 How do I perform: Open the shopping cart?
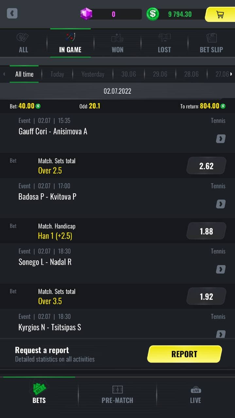click(x=220, y=15)
